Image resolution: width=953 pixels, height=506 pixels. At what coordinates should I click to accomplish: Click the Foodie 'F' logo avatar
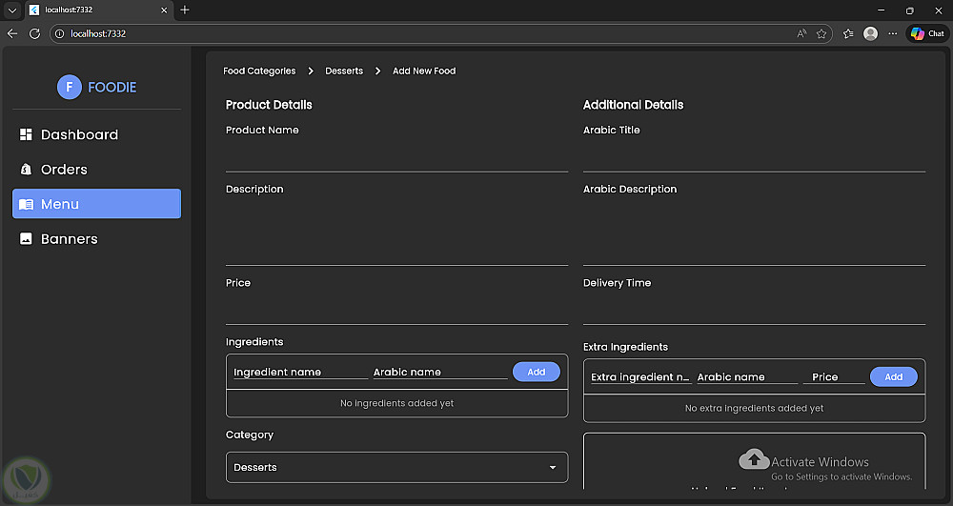click(x=69, y=87)
